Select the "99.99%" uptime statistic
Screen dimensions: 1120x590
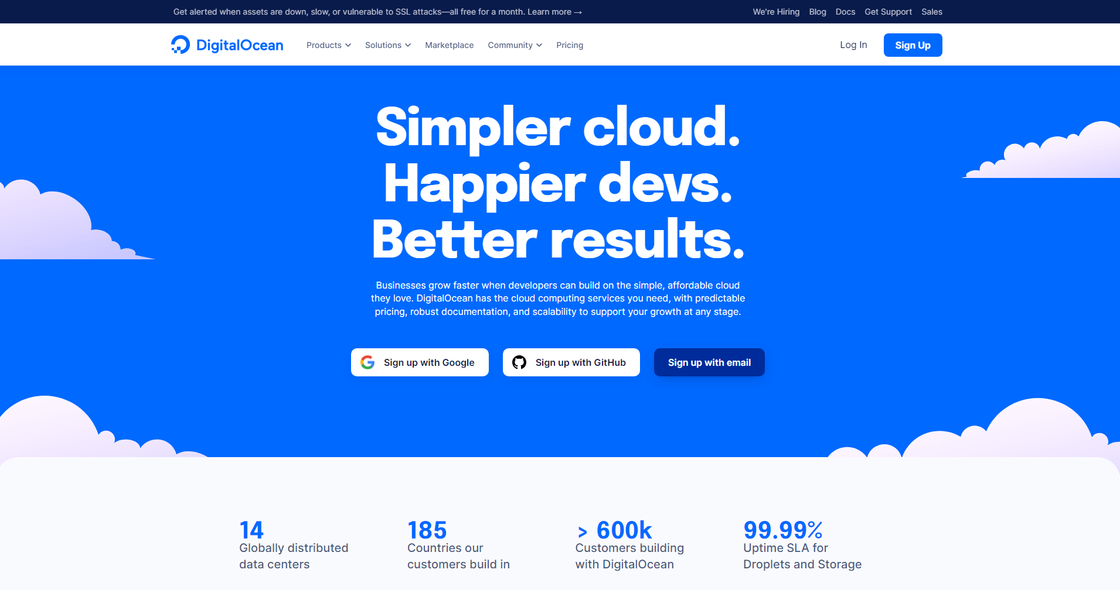(x=783, y=530)
